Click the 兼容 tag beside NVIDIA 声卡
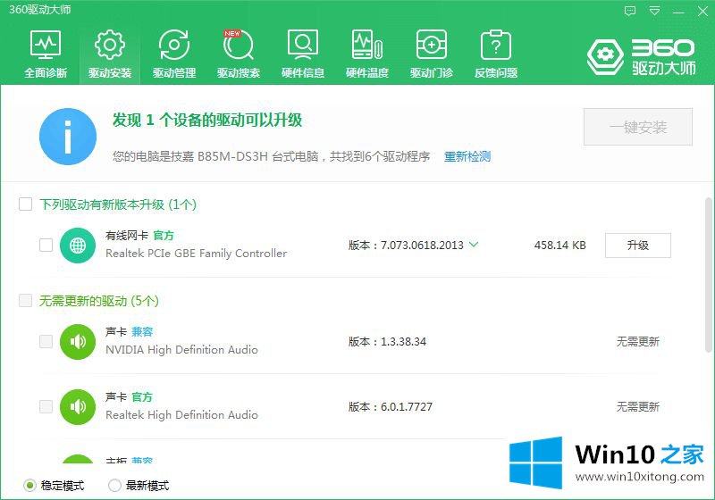The image size is (715, 500). pyautogui.click(x=142, y=331)
